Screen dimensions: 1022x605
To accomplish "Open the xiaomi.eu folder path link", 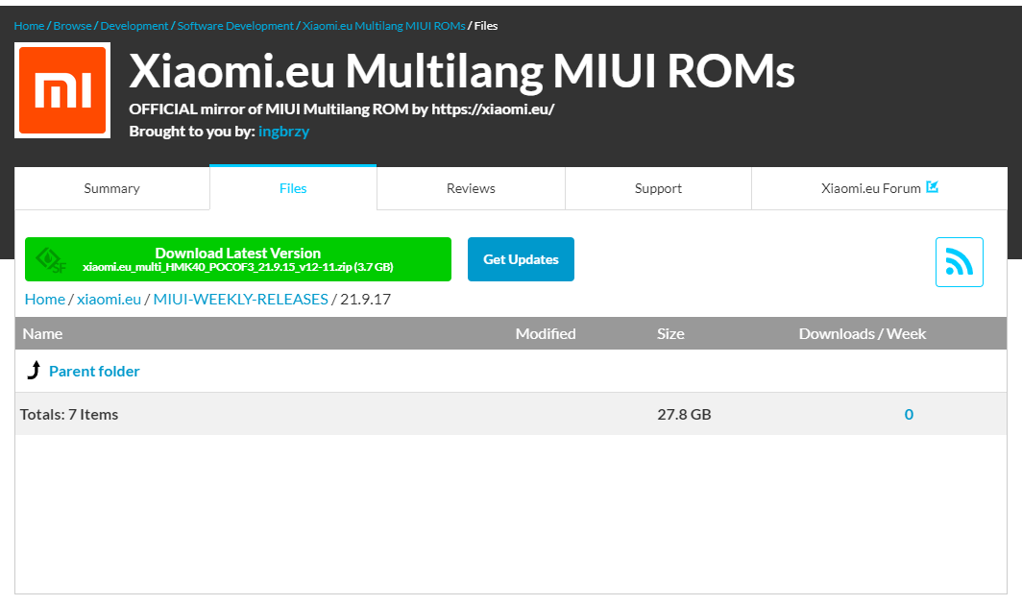I will (109, 300).
